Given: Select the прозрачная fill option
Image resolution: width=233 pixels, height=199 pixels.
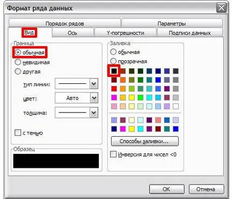Looking at the screenshot, I should point(129,61).
